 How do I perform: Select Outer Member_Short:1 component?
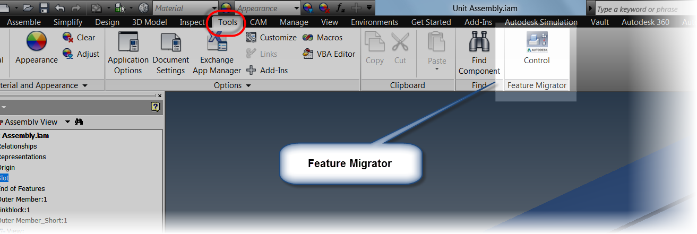(33, 220)
